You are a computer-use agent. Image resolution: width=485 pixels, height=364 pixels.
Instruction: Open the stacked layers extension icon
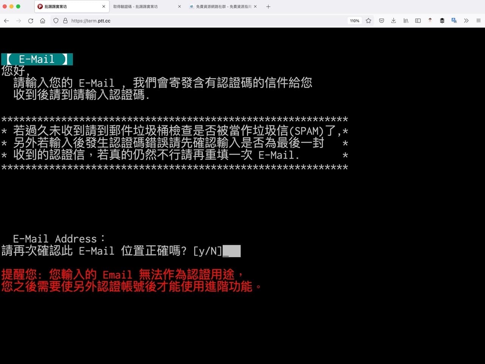click(x=442, y=21)
